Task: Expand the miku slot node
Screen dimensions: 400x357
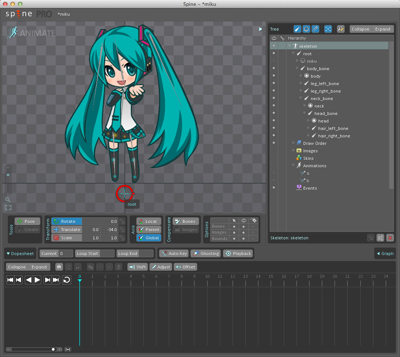Action: point(297,61)
